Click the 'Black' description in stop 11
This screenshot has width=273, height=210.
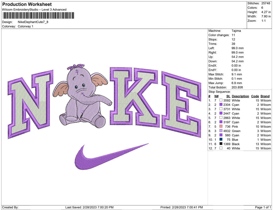coord(235,144)
